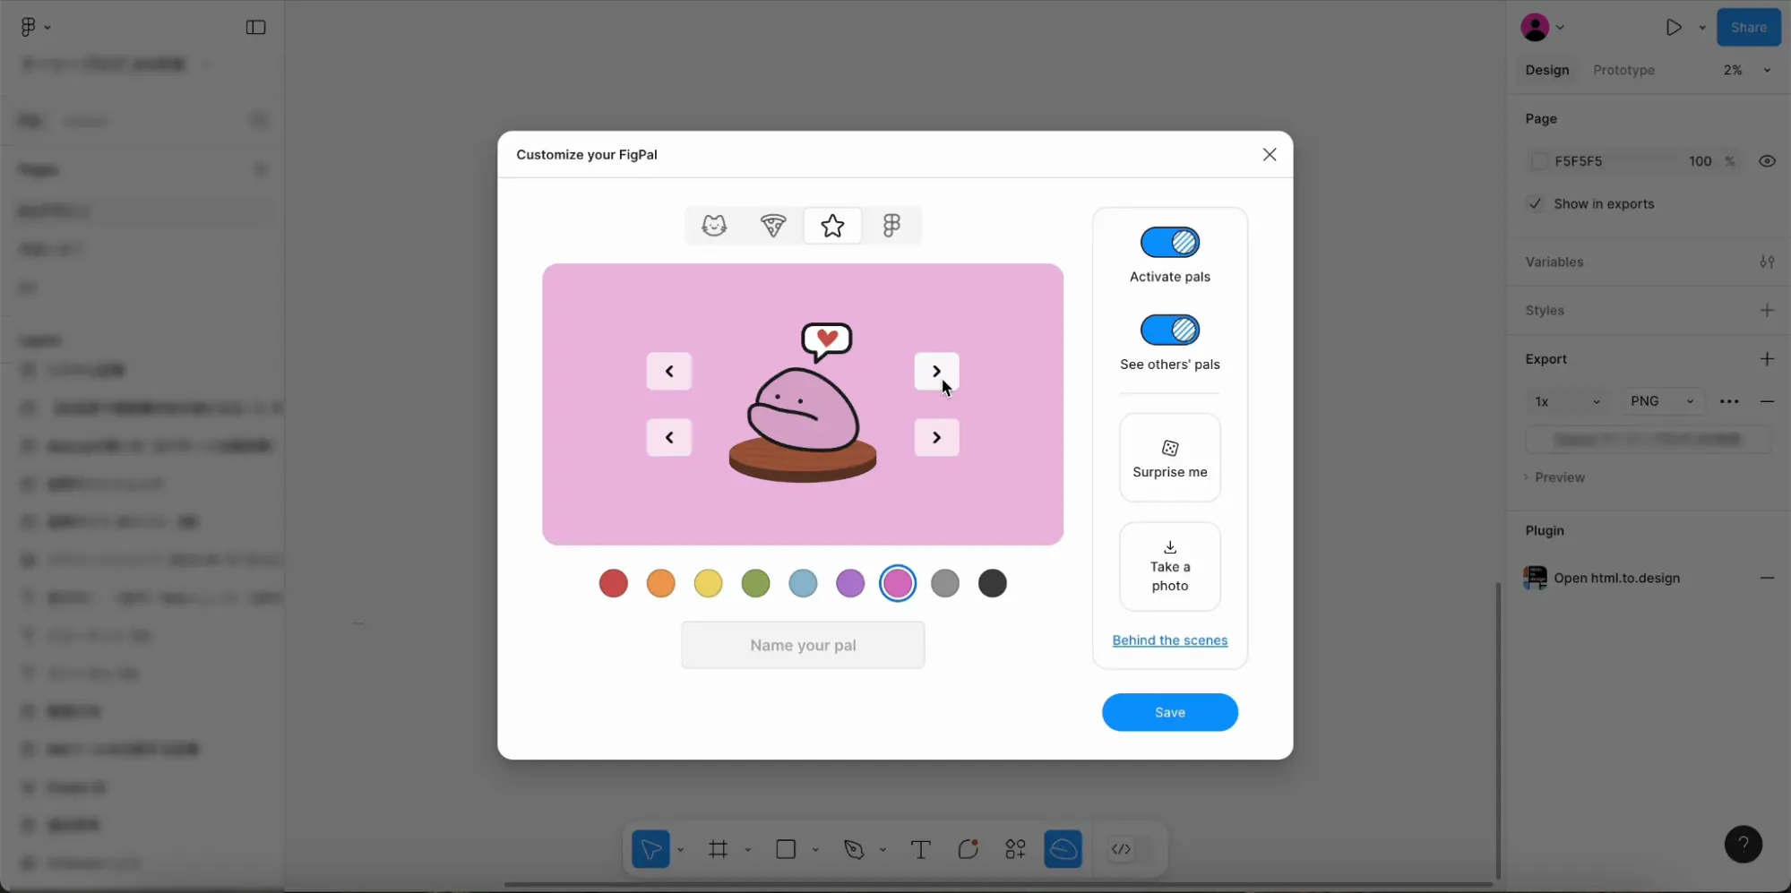Click the page color swatch F5F5F5
1791x893 pixels.
pos(1539,161)
